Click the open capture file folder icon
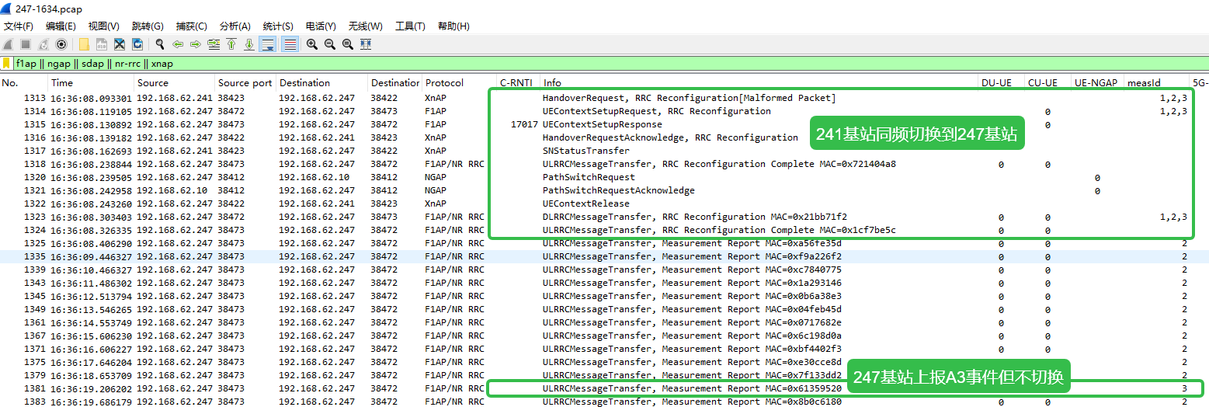 (x=84, y=44)
